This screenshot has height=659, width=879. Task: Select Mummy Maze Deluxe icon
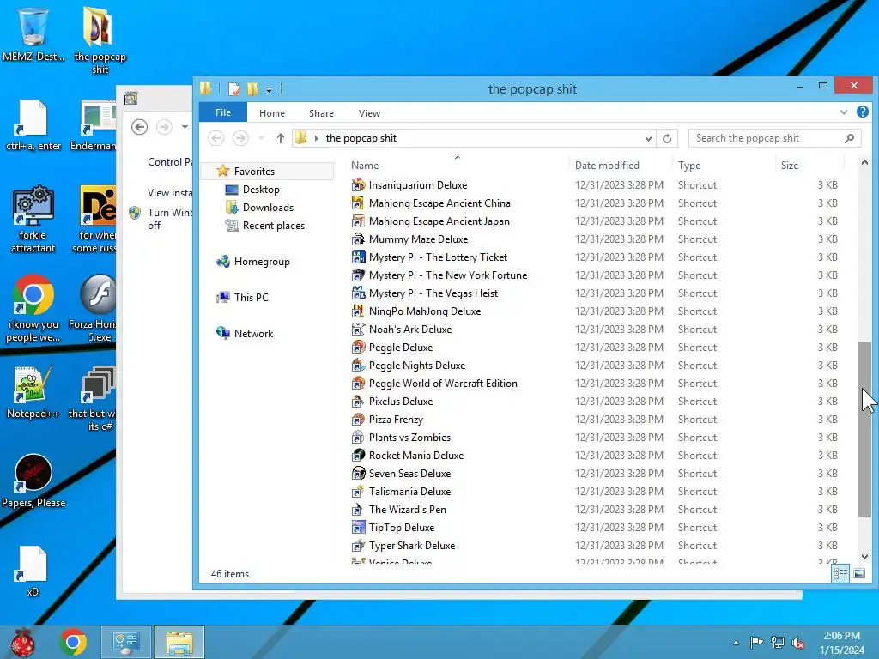(x=358, y=239)
